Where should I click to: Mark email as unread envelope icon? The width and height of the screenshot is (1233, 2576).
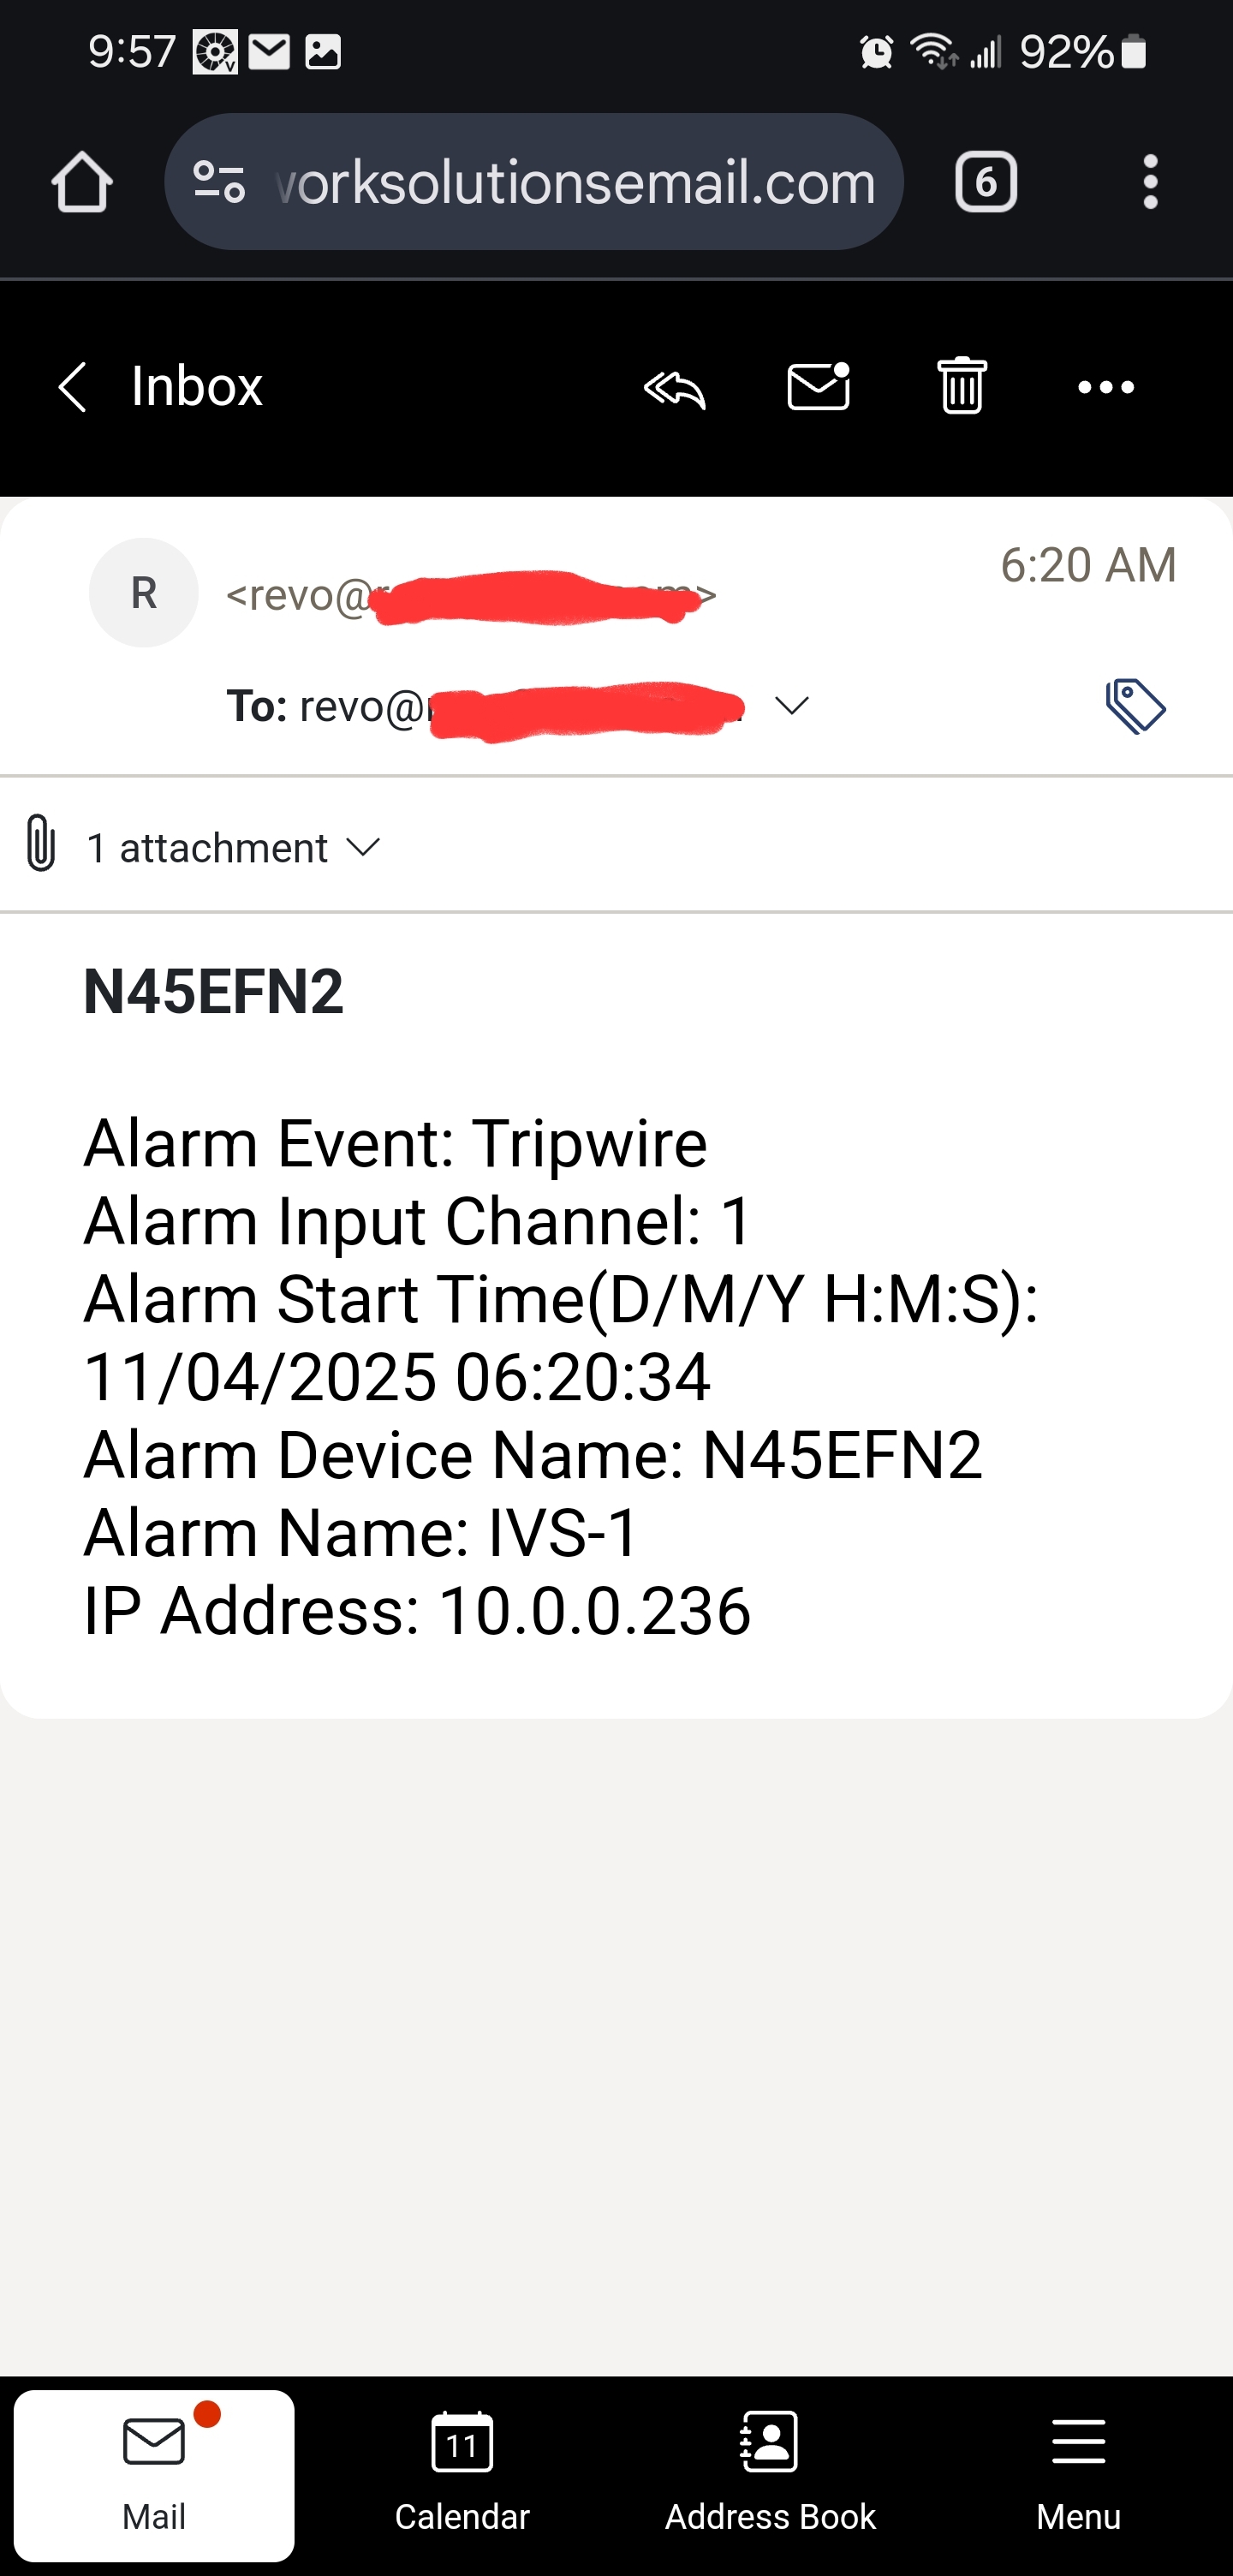point(819,386)
